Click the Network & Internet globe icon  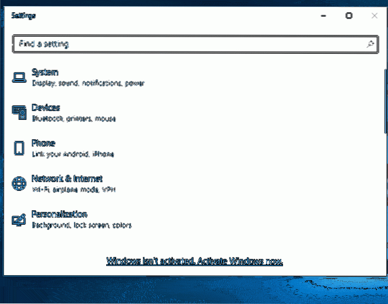pyautogui.click(x=19, y=184)
